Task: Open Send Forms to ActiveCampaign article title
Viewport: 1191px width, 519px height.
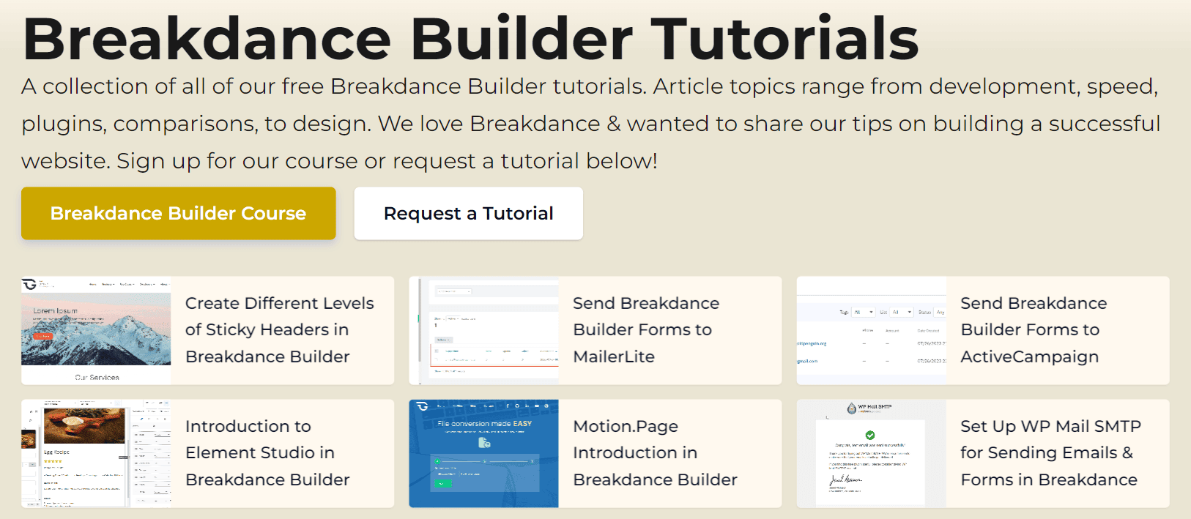Action: pos(1033,329)
